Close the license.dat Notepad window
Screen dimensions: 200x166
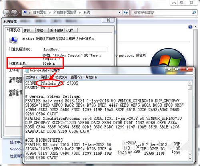pos(186,69)
